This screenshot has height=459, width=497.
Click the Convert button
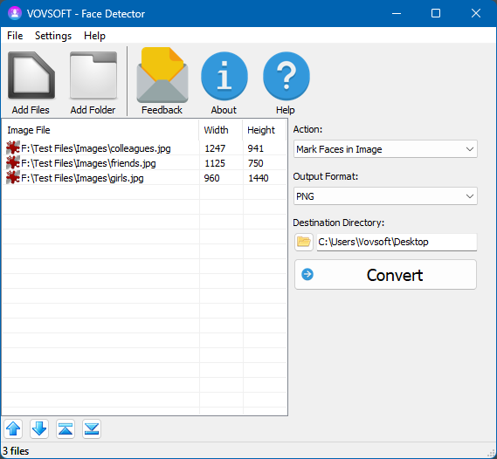click(385, 275)
